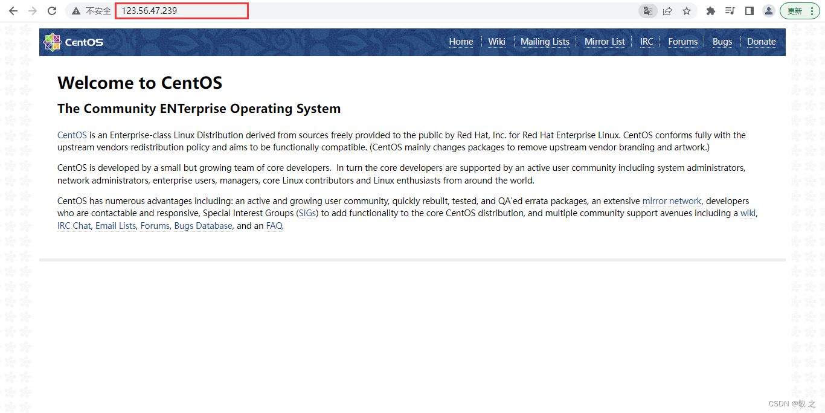
Task: Click the share page icon in address bar
Action: 667,11
